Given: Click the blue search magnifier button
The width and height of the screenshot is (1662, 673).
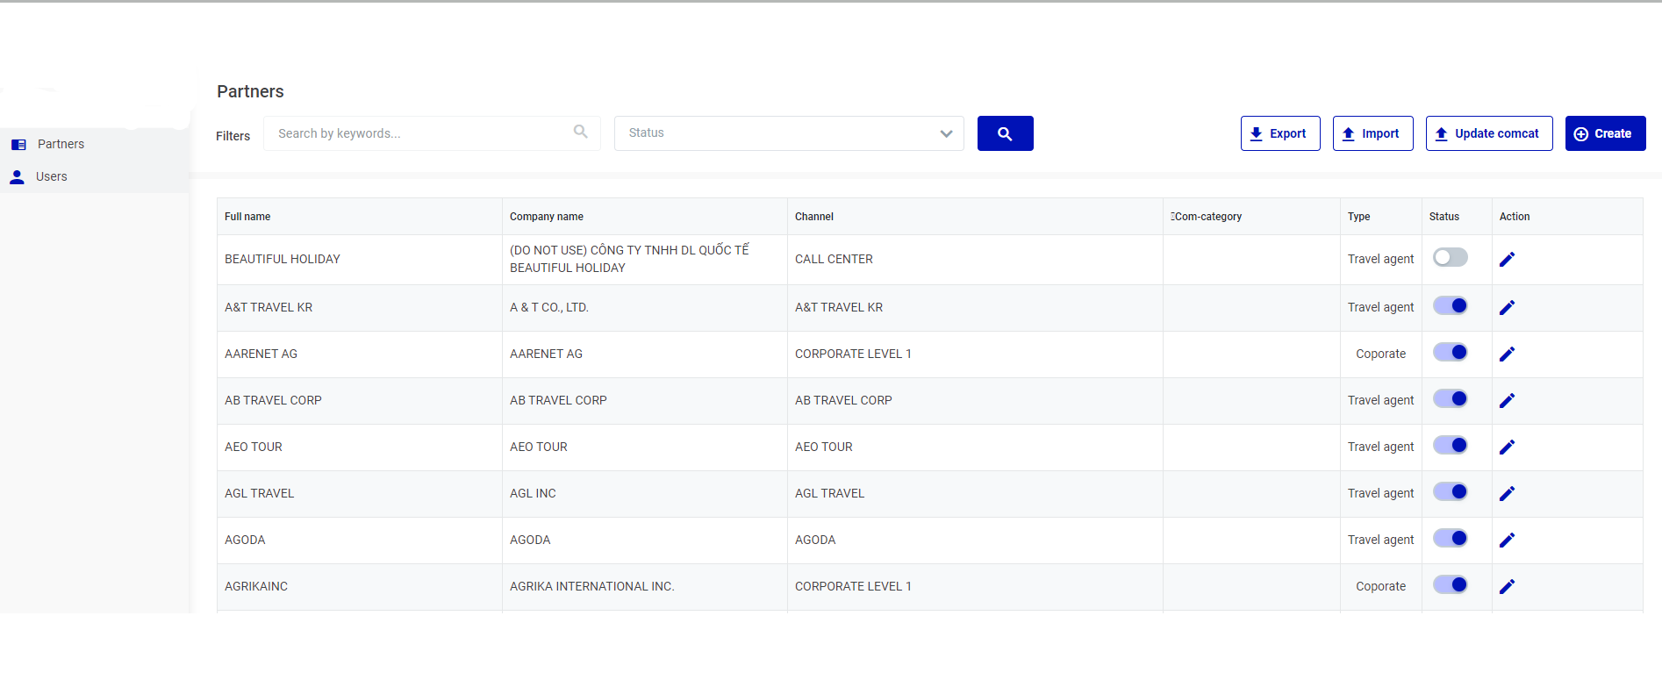Looking at the screenshot, I should click(x=1005, y=133).
